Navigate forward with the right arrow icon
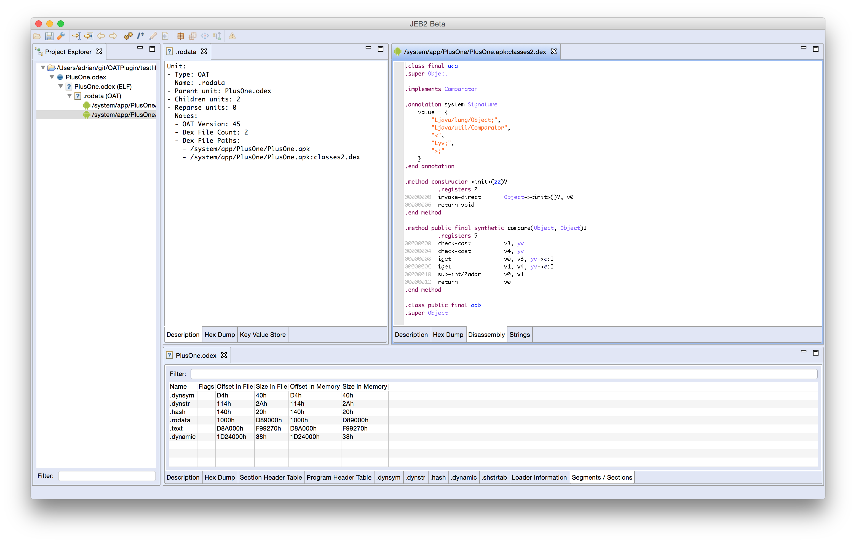The width and height of the screenshot is (856, 543). coord(113,36)
